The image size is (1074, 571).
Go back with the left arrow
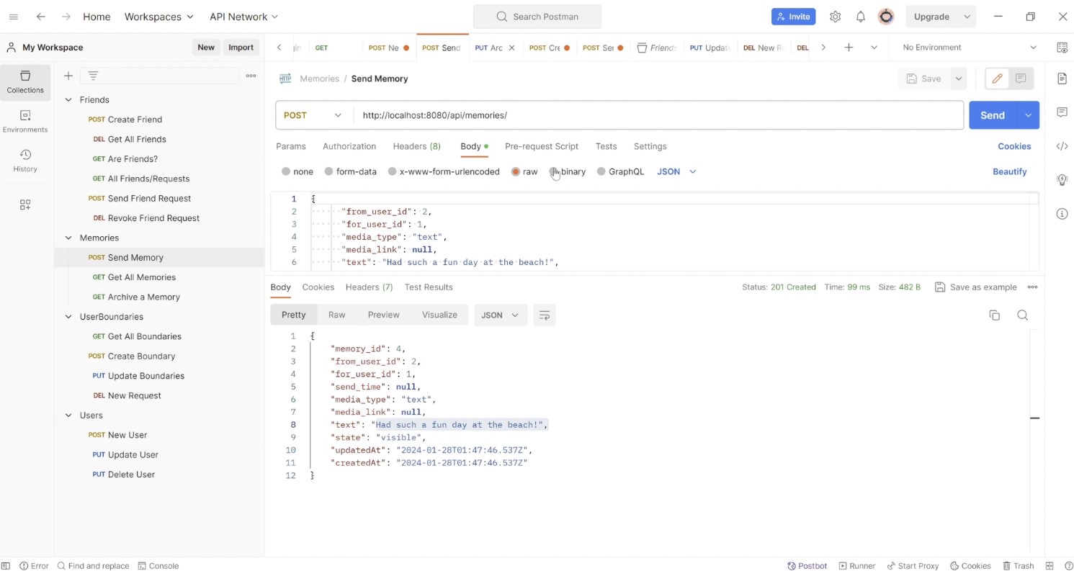41,17
